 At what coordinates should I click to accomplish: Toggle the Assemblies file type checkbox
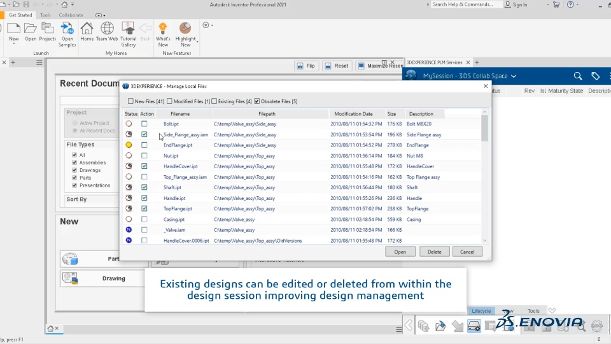click(x=74, y=162)
